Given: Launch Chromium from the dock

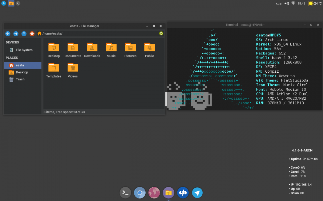Looking at the screenshot, I should 140,193.
